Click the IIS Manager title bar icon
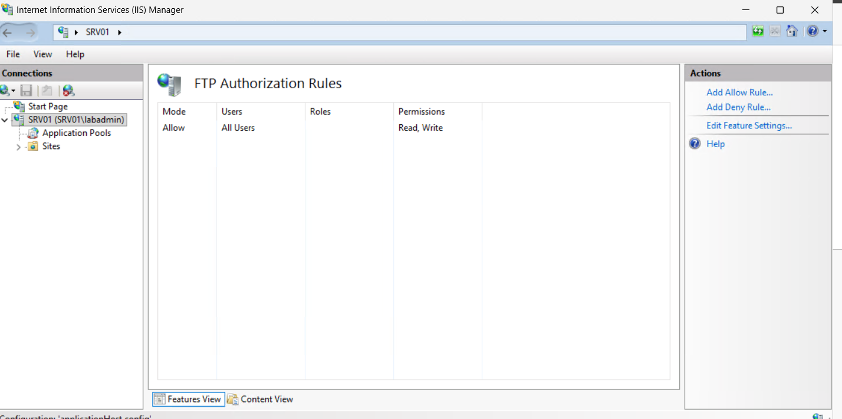This screenshot has width=842, height=419. 8,9
